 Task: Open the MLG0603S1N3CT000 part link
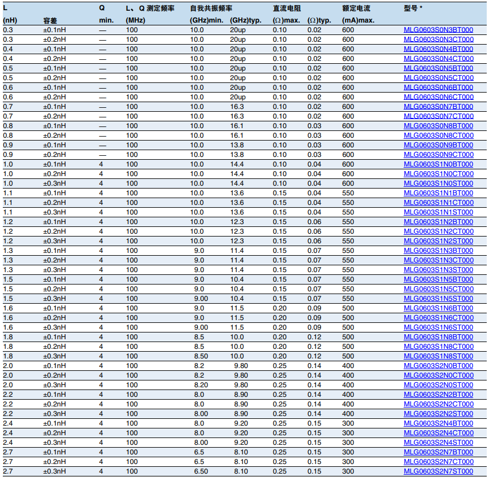point(439,260)
